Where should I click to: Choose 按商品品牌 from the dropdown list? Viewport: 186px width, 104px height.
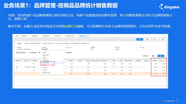52,63
